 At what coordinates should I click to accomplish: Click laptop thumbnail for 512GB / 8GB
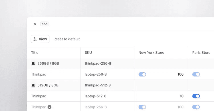click(x=33, y=85)
